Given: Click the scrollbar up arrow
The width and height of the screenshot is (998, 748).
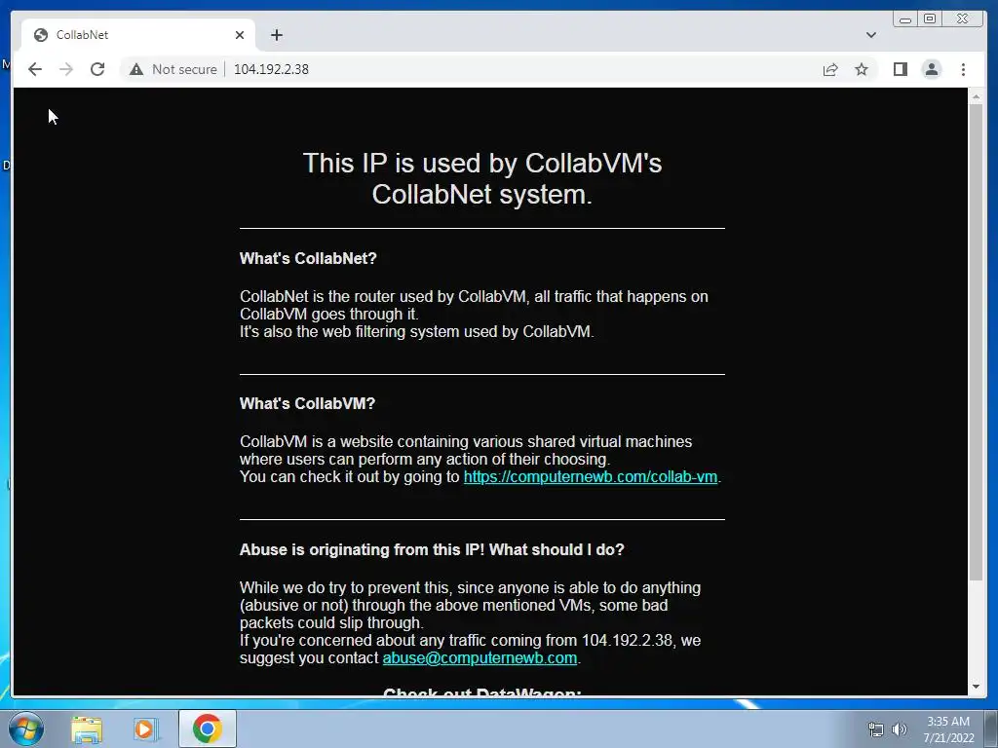Looking at the screenshot, I should 976,97.
